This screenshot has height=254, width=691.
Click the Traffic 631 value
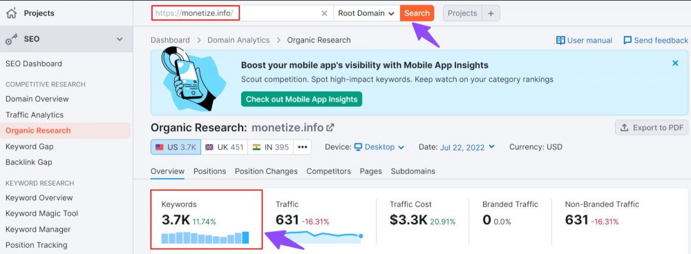click(x=287, y=219)
